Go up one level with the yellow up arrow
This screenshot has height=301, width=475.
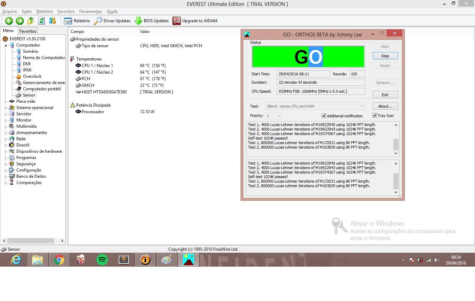click(x=31, y=21)
